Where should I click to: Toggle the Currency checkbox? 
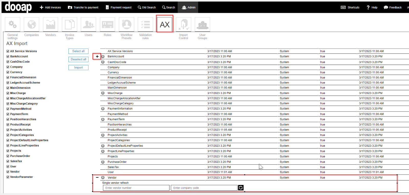pyautogui.click(x=8, y=72)
